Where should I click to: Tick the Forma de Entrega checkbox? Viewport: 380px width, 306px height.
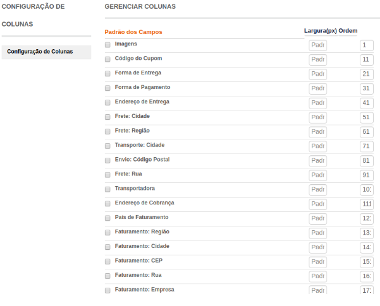click(x=107, y=74)
